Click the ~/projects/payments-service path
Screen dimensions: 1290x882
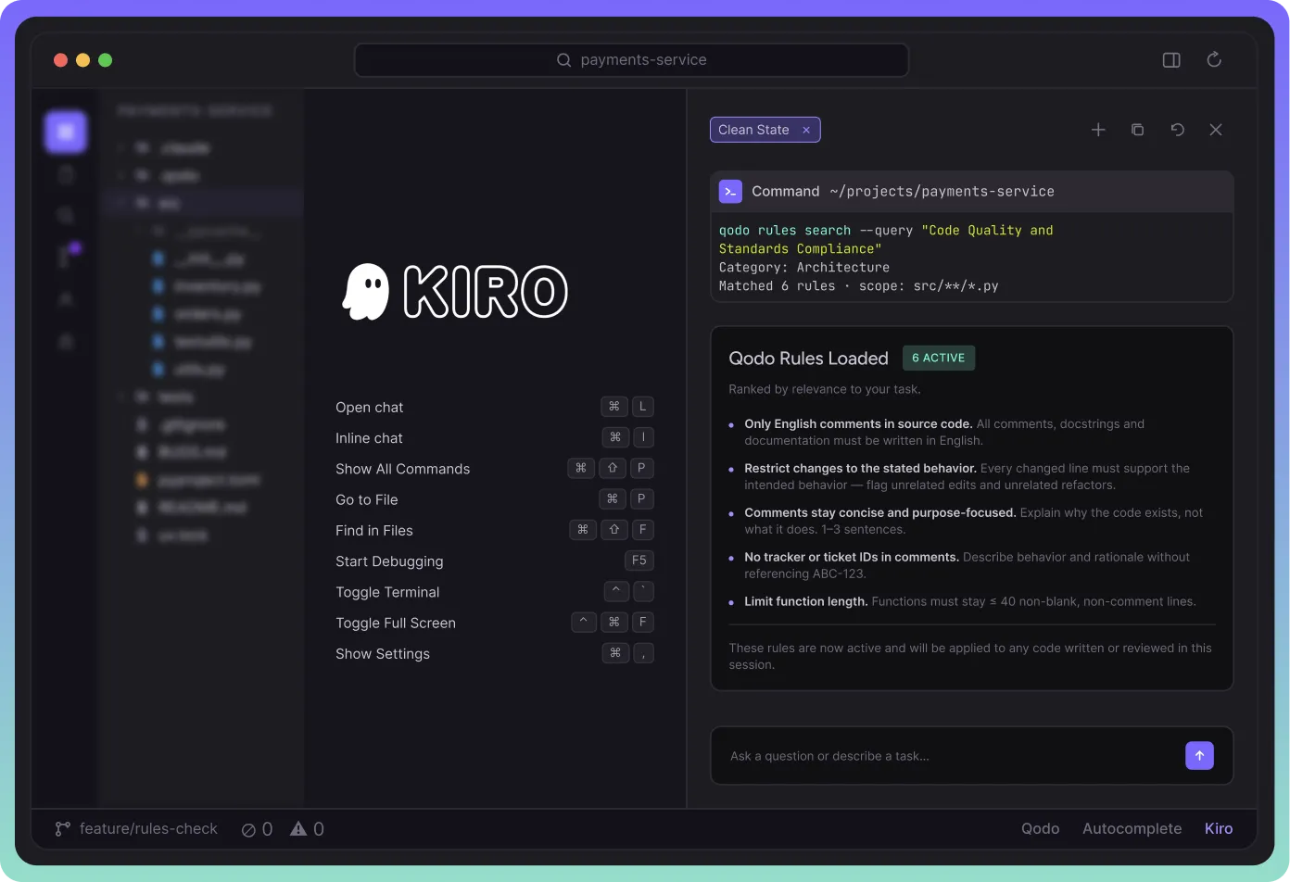pos(942,192)
